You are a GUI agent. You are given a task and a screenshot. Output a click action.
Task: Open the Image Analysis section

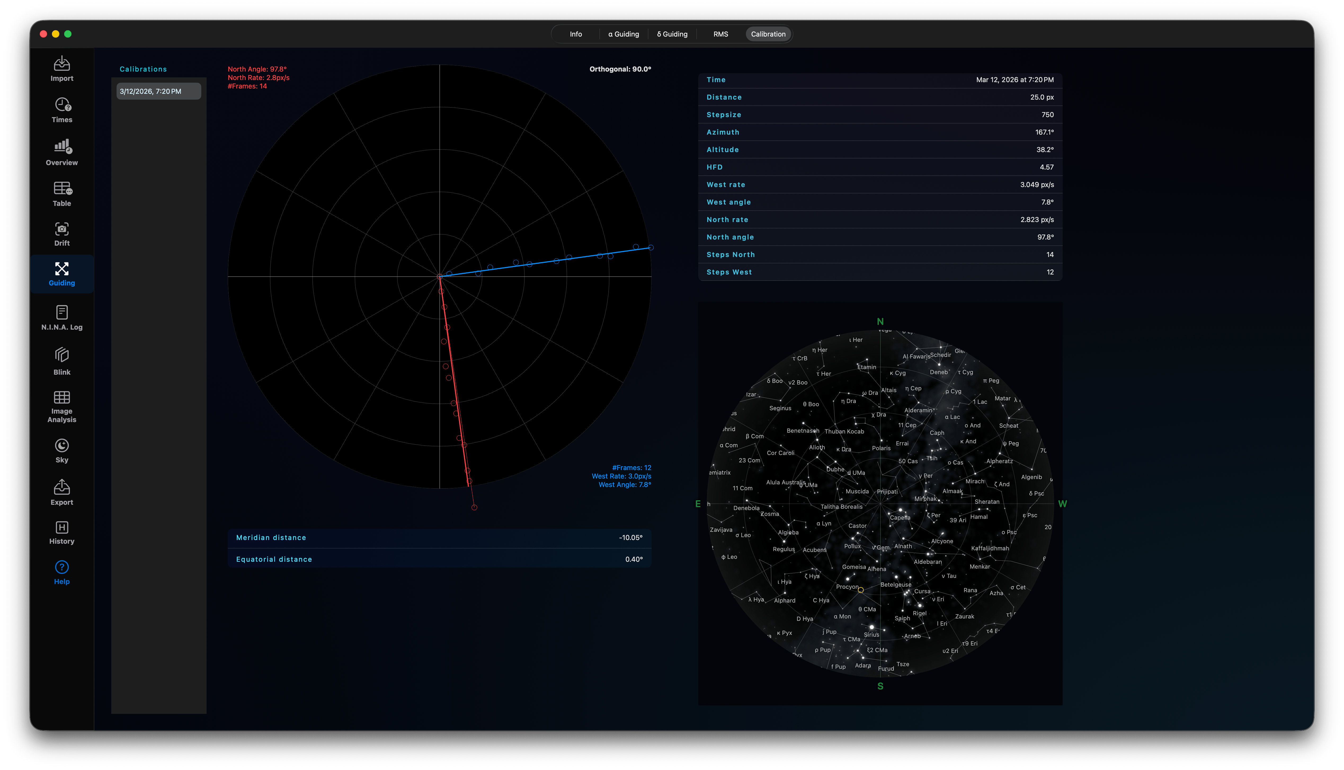point(62,407)
